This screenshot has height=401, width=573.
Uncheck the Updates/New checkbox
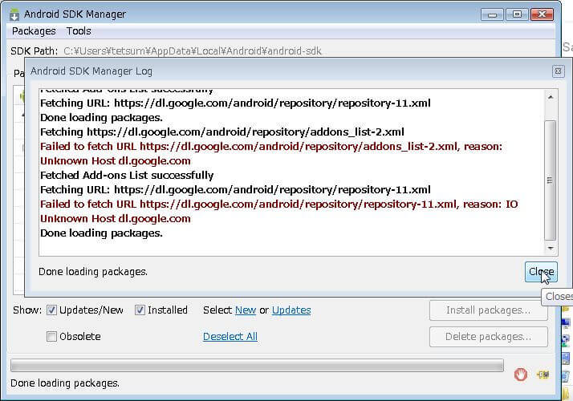[x=51, y=310]
